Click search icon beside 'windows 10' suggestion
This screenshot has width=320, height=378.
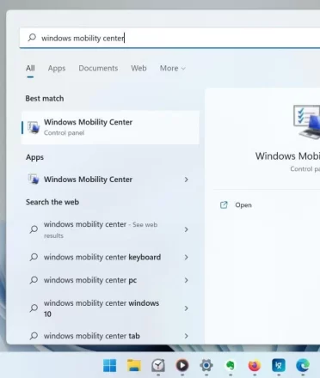pos(34,308)
